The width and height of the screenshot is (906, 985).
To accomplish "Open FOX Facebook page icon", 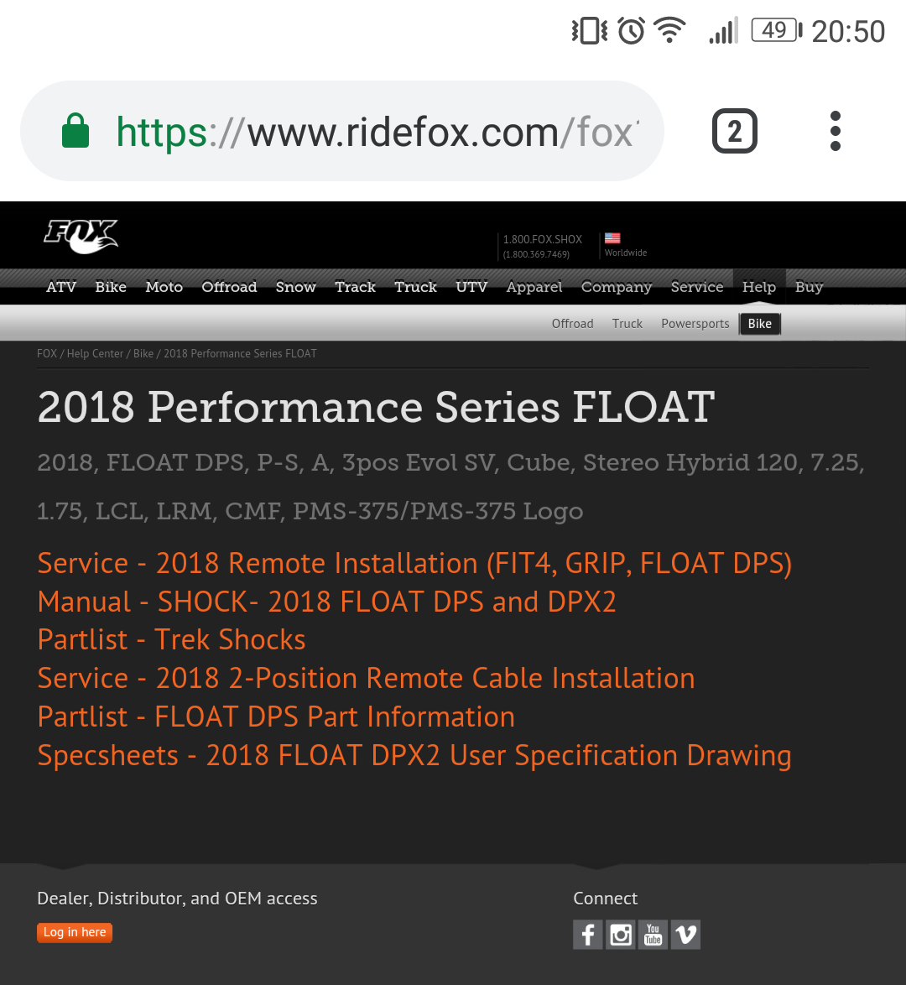I will [x=587, y=935].
